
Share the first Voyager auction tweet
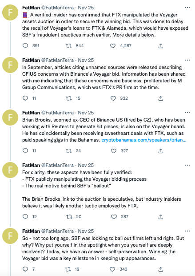161,46
